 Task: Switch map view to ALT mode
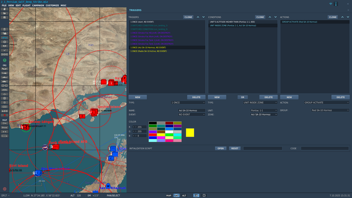184,196
